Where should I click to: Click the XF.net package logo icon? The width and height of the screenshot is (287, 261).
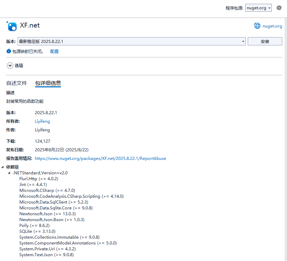pos(11,26)
